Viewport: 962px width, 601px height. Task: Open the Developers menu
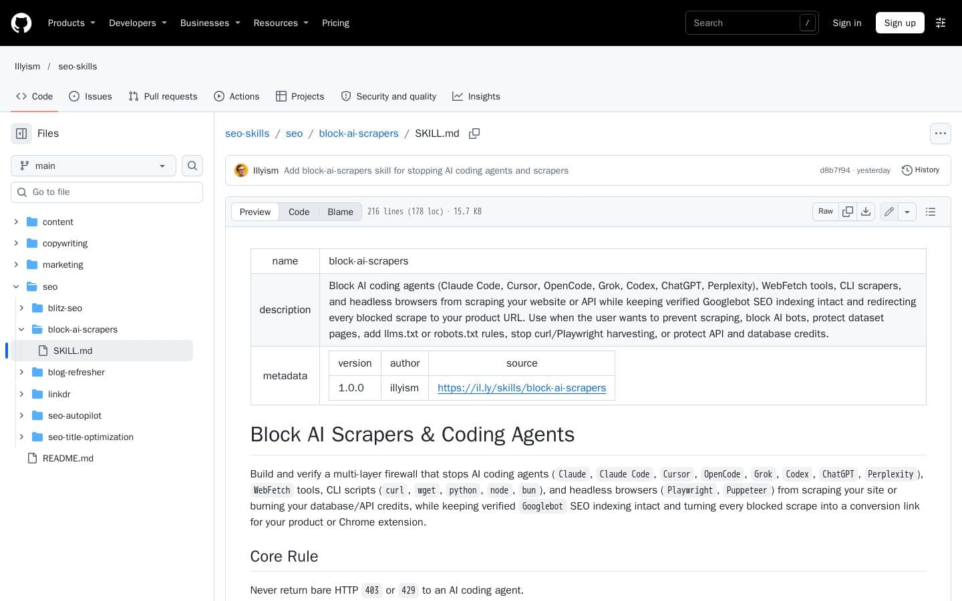138,23
